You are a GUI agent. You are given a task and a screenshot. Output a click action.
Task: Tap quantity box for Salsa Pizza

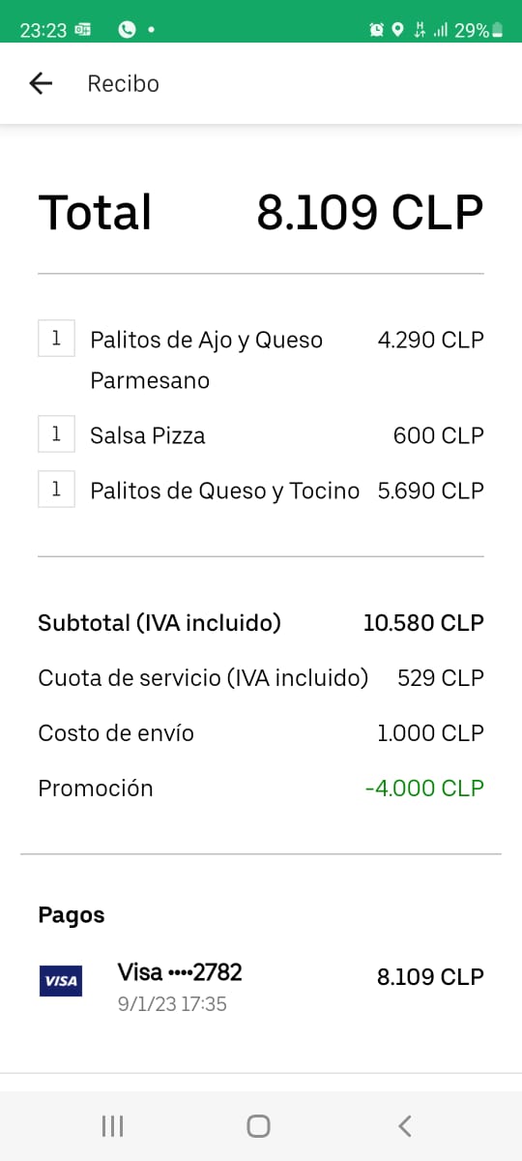pyautogui.click(x=56, y=432)
